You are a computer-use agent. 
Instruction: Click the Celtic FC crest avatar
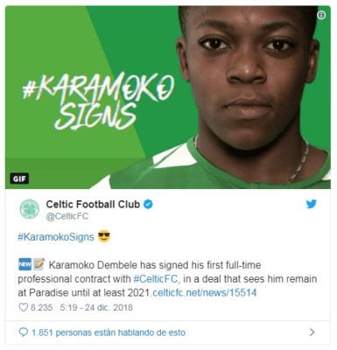point(30,209)
